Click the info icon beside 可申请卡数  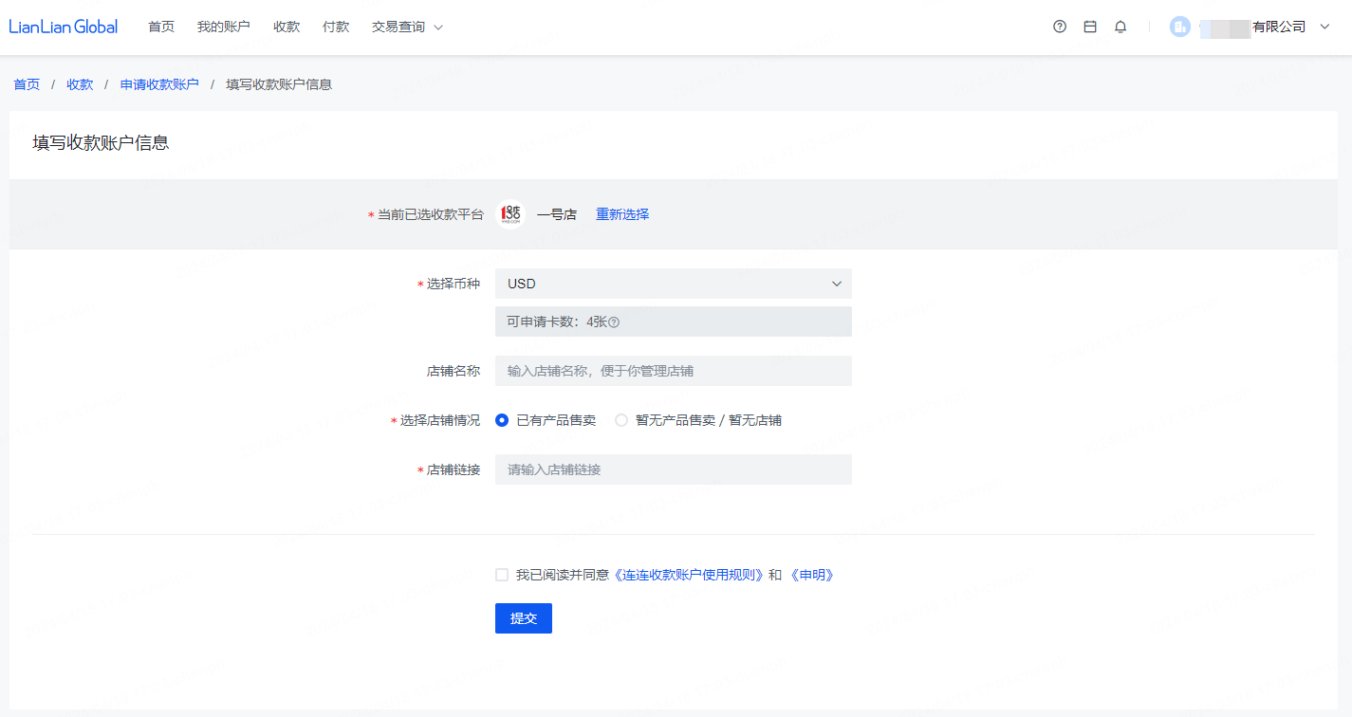614,322
